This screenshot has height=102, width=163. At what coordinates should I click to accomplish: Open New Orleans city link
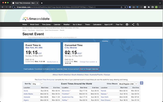pyautogui.click(x=106, y=100)
